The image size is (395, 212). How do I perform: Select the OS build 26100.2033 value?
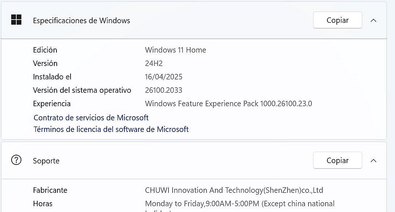pos(163,90)
